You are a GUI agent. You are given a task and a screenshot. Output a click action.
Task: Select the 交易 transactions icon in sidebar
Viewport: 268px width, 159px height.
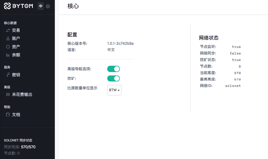[8, 30]
